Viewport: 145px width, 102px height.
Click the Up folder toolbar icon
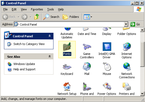(x=37, y=17)
